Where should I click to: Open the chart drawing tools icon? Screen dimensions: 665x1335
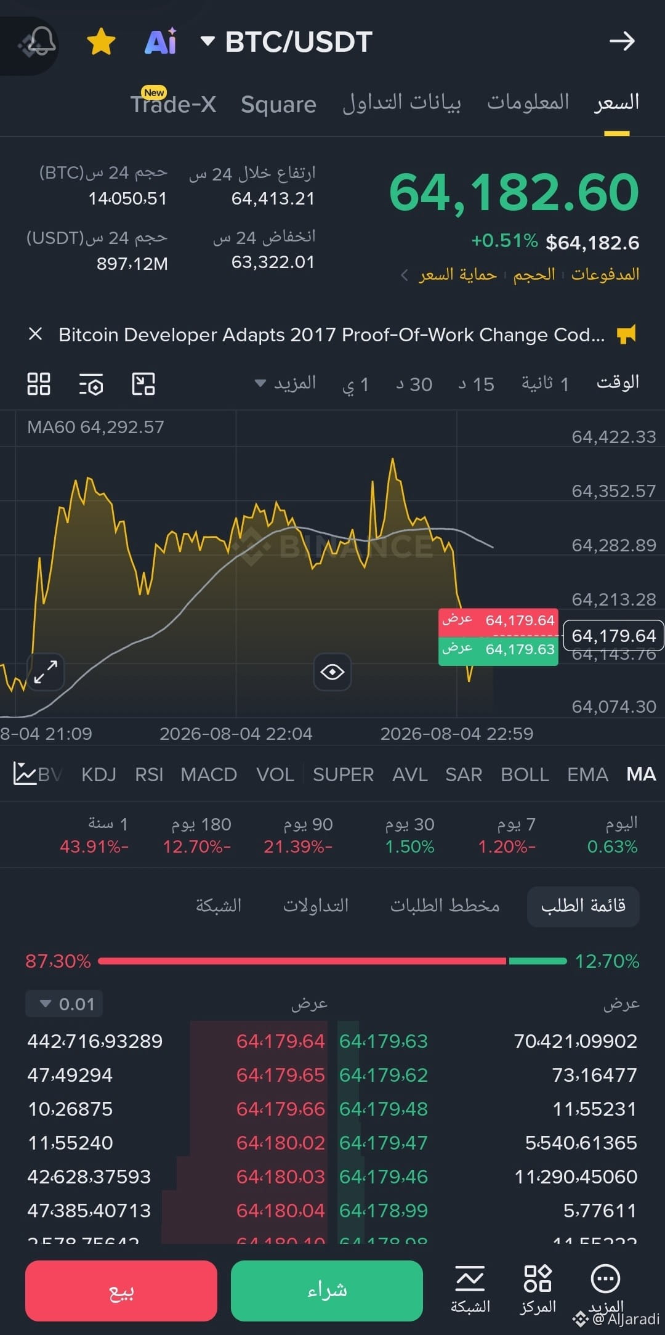pos(143,384)
